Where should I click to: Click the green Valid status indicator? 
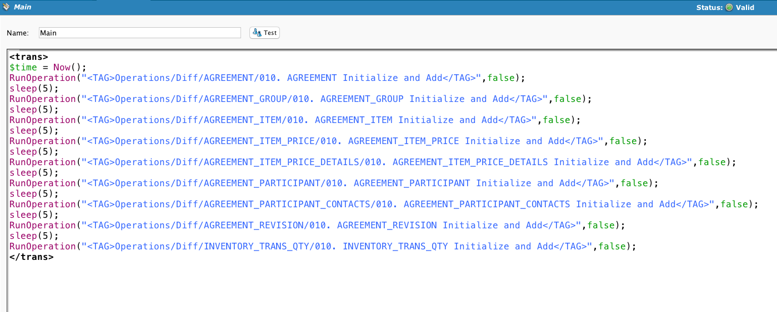(x=729, y=8)
